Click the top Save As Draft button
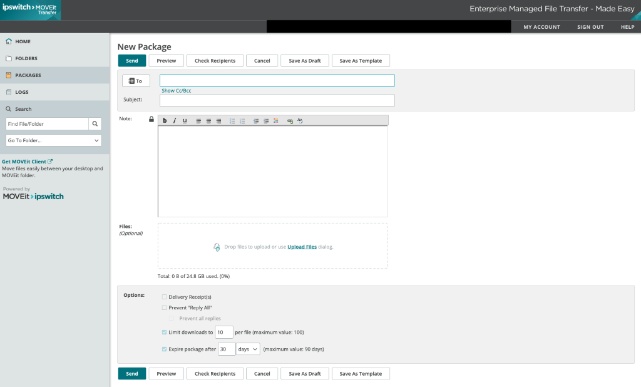The image size is (641, 387). 305,61
